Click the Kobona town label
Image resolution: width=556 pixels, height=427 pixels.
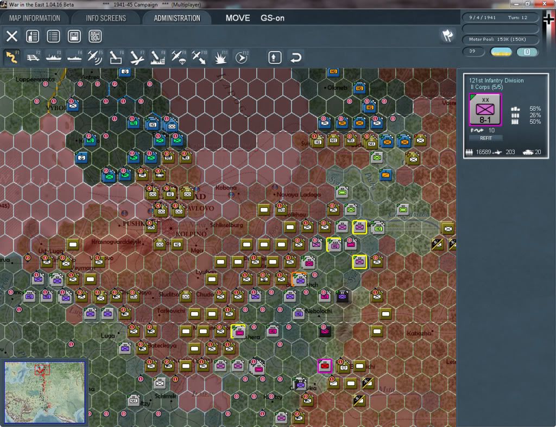[226, 187]
